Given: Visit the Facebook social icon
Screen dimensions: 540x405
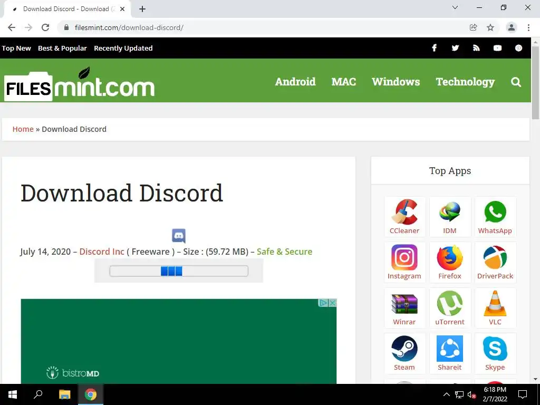Looking at the screenshot, I should (x=435, y=48).
